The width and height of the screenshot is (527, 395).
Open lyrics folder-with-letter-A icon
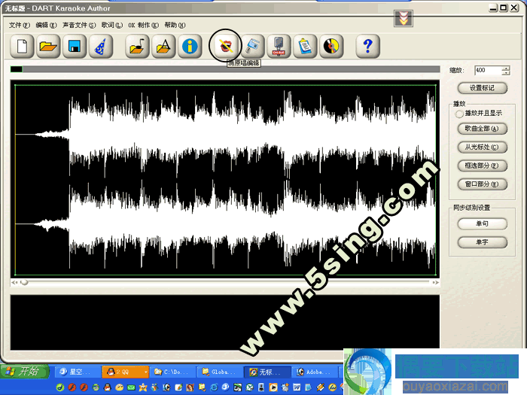163,46
